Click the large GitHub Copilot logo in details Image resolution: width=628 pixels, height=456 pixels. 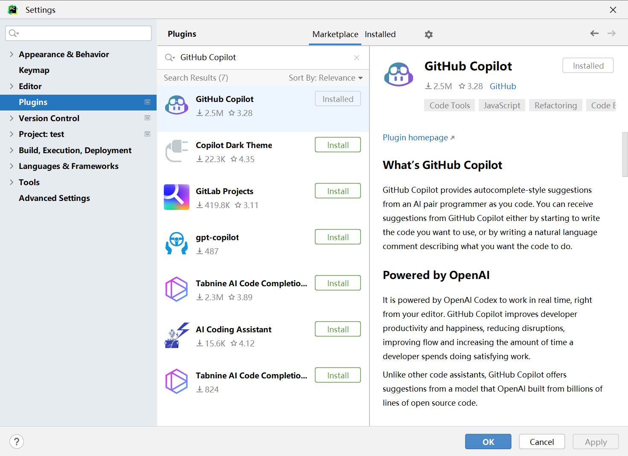(x=399, y=74)
